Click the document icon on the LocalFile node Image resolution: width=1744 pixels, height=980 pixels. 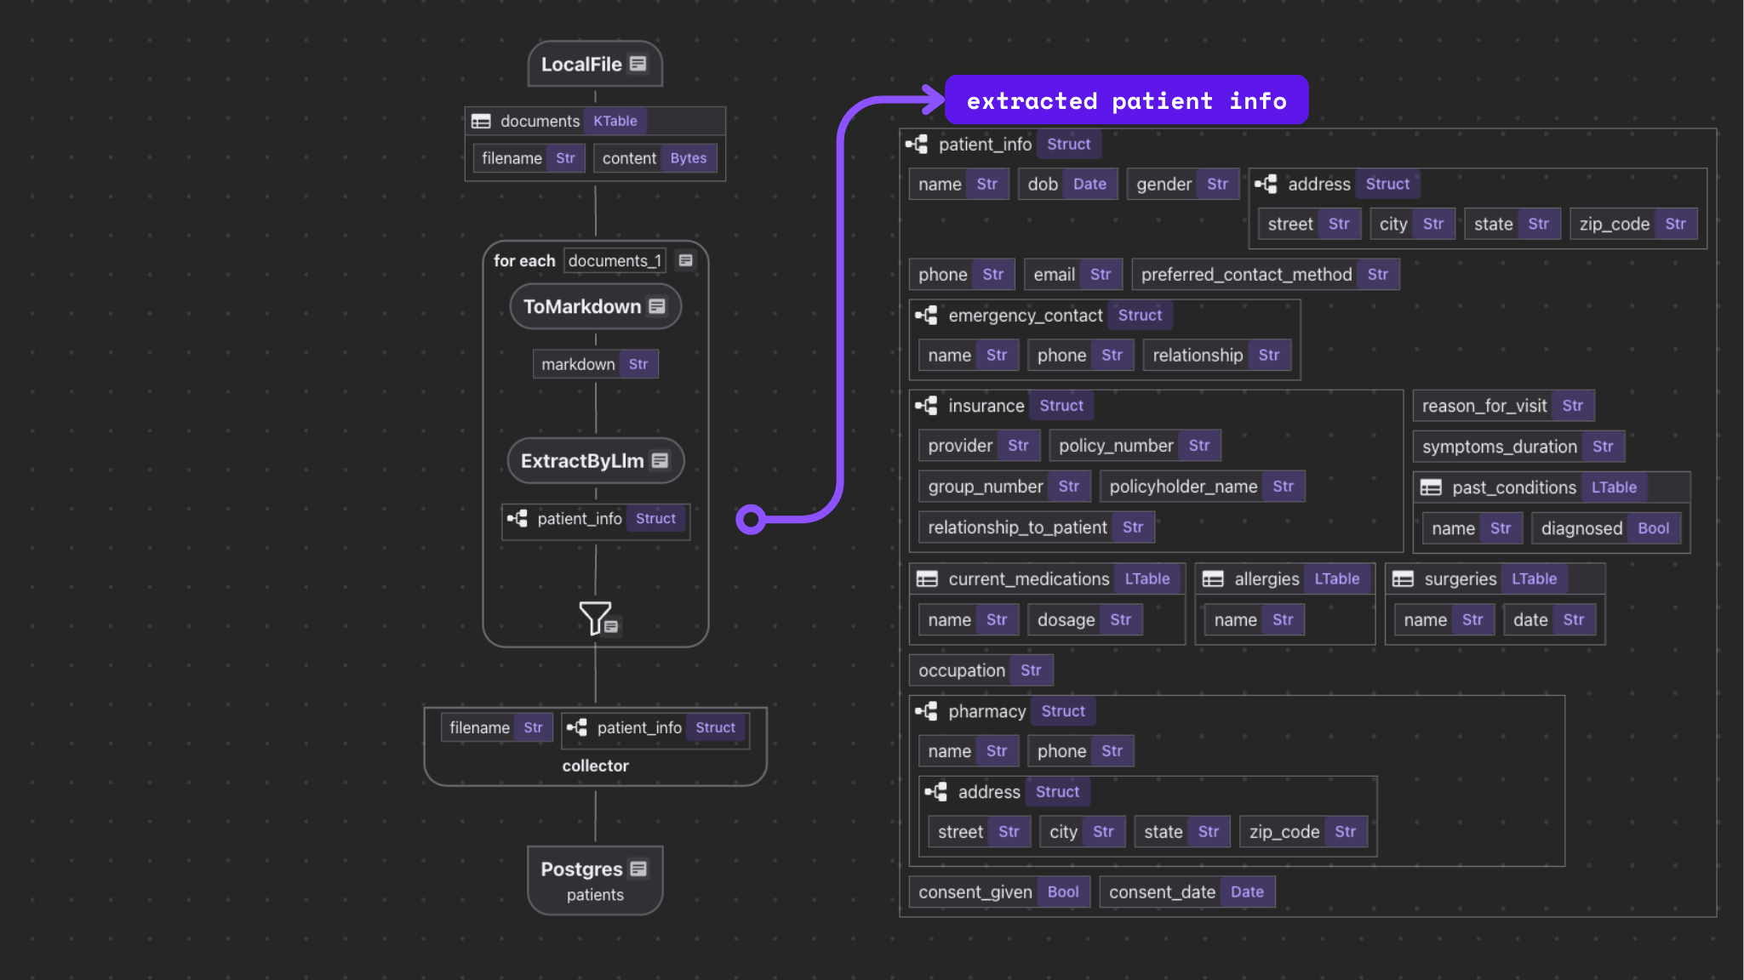click(639, 63)
